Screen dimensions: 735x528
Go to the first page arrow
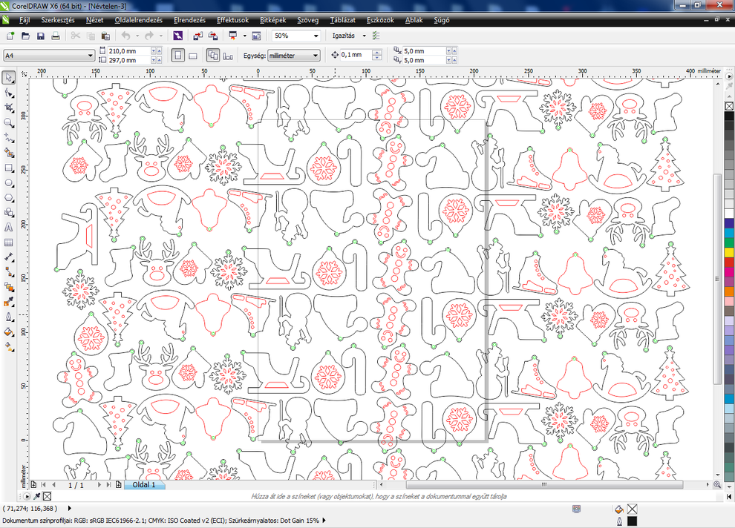pyautogui.click(x=44, y=485)
